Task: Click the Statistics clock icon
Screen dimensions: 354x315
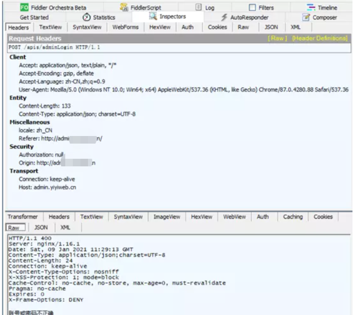Action: tap(86, 17)
